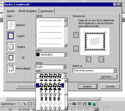Image resolution: width=125 pixels, height=111 pixels.
Task: Click the Cancelar button
Action: tap(110, 86)
